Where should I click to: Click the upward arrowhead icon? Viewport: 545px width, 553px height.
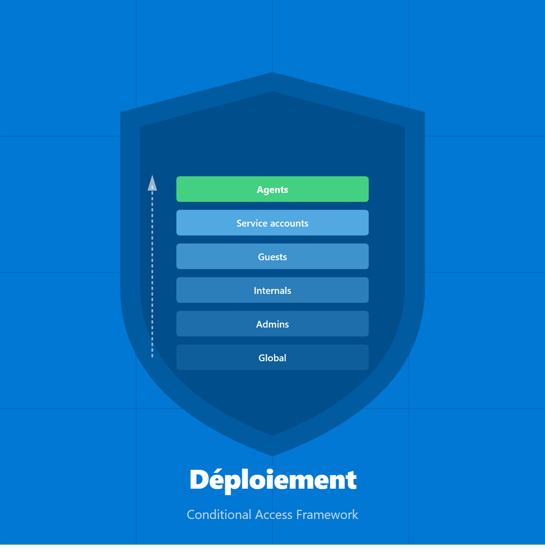(152, 183)
